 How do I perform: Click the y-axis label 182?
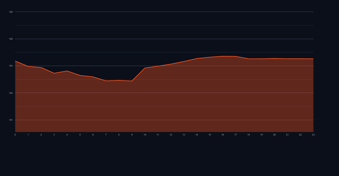click(x=11, y=93)
